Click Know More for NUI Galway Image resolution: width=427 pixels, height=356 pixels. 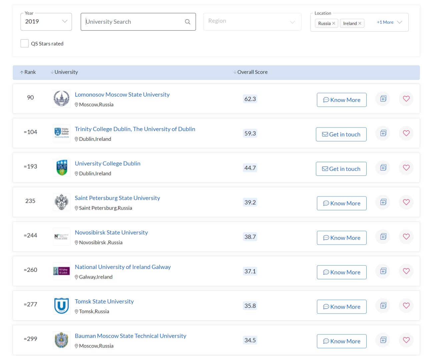coord(342,272)
